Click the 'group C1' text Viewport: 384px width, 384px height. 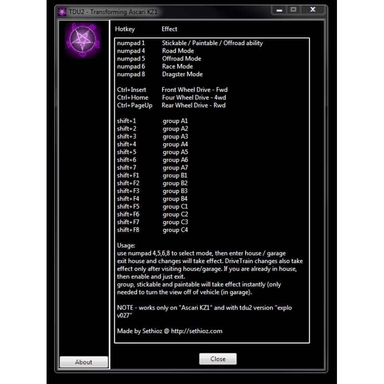click(x=175, y=207)
